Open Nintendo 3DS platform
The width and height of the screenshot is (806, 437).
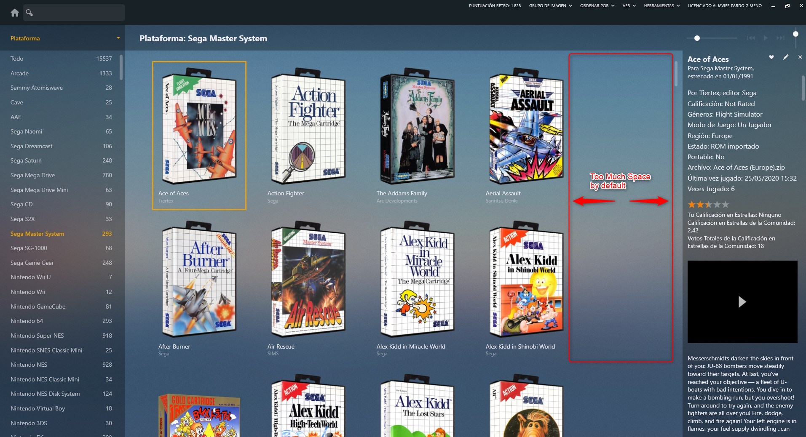click(61, 423)
